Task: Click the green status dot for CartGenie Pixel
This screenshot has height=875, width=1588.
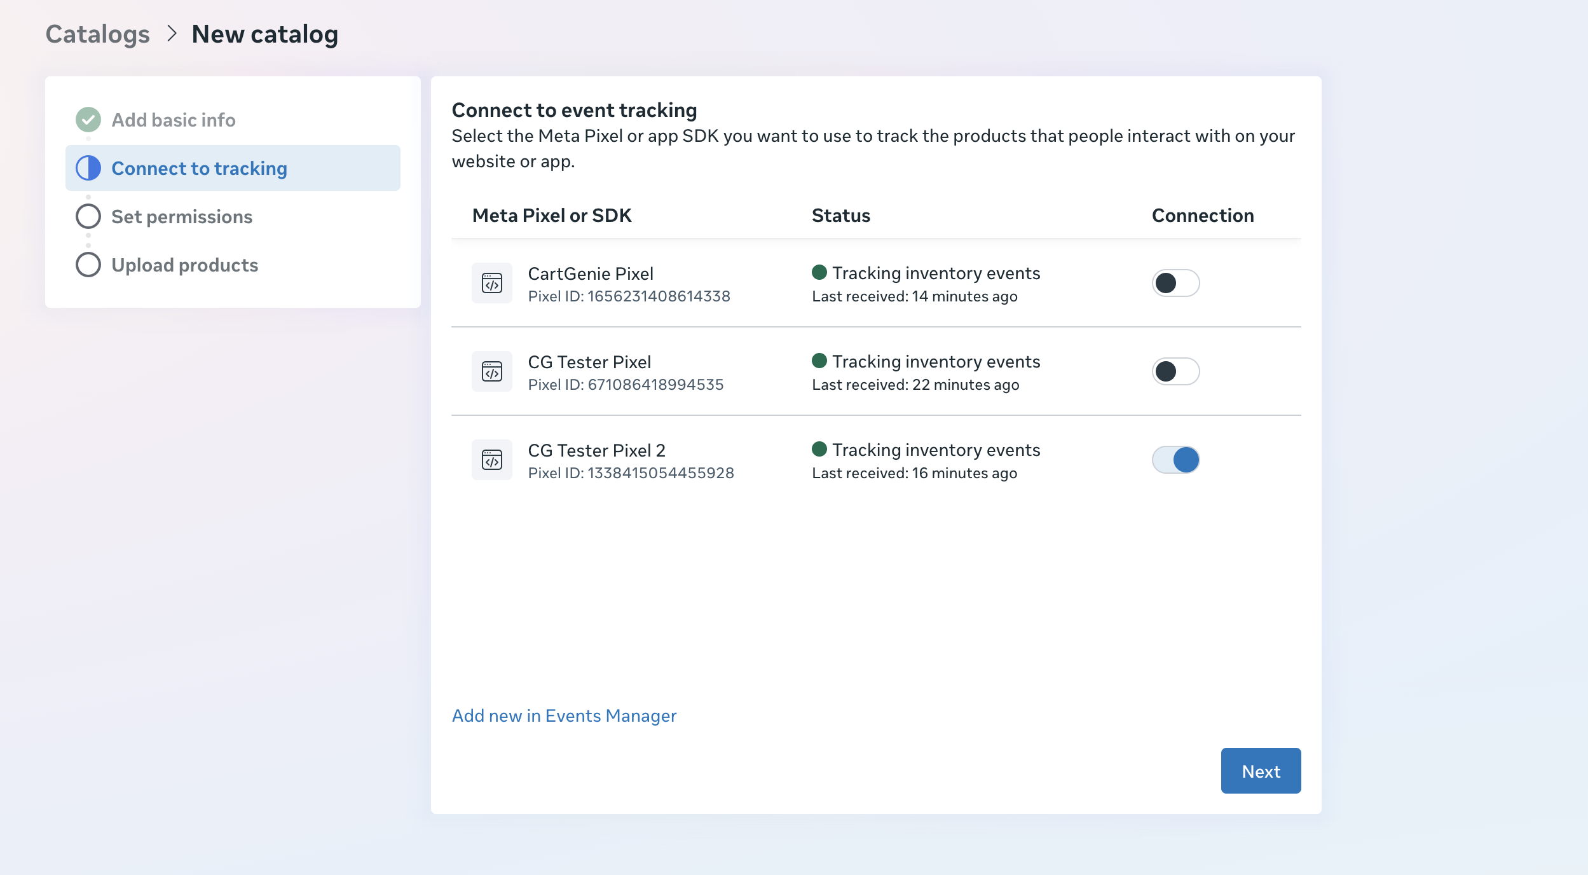Action: [819, 273]
